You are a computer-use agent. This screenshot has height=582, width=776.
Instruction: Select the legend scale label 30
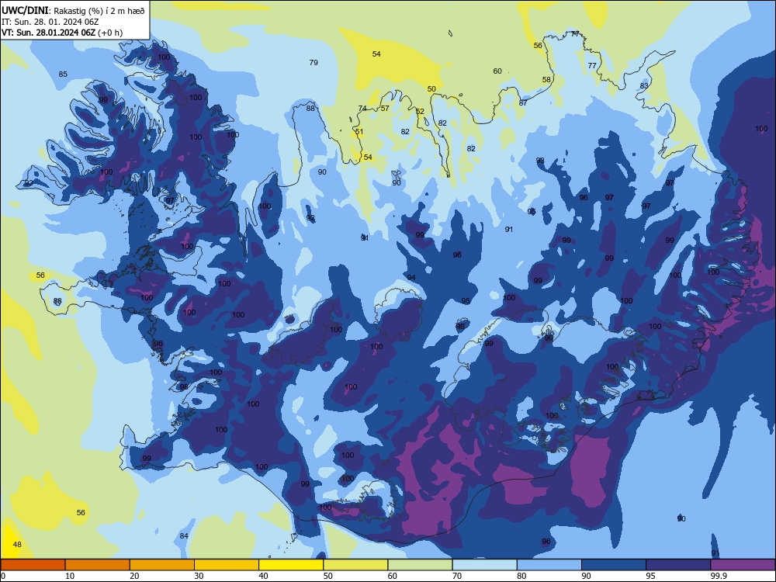(x=199, y=576)
